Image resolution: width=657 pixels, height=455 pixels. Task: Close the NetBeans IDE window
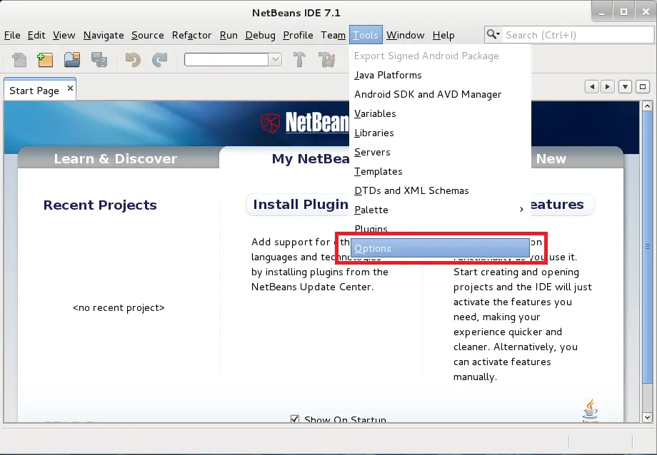pyautogui.click(x=646, y=11)
